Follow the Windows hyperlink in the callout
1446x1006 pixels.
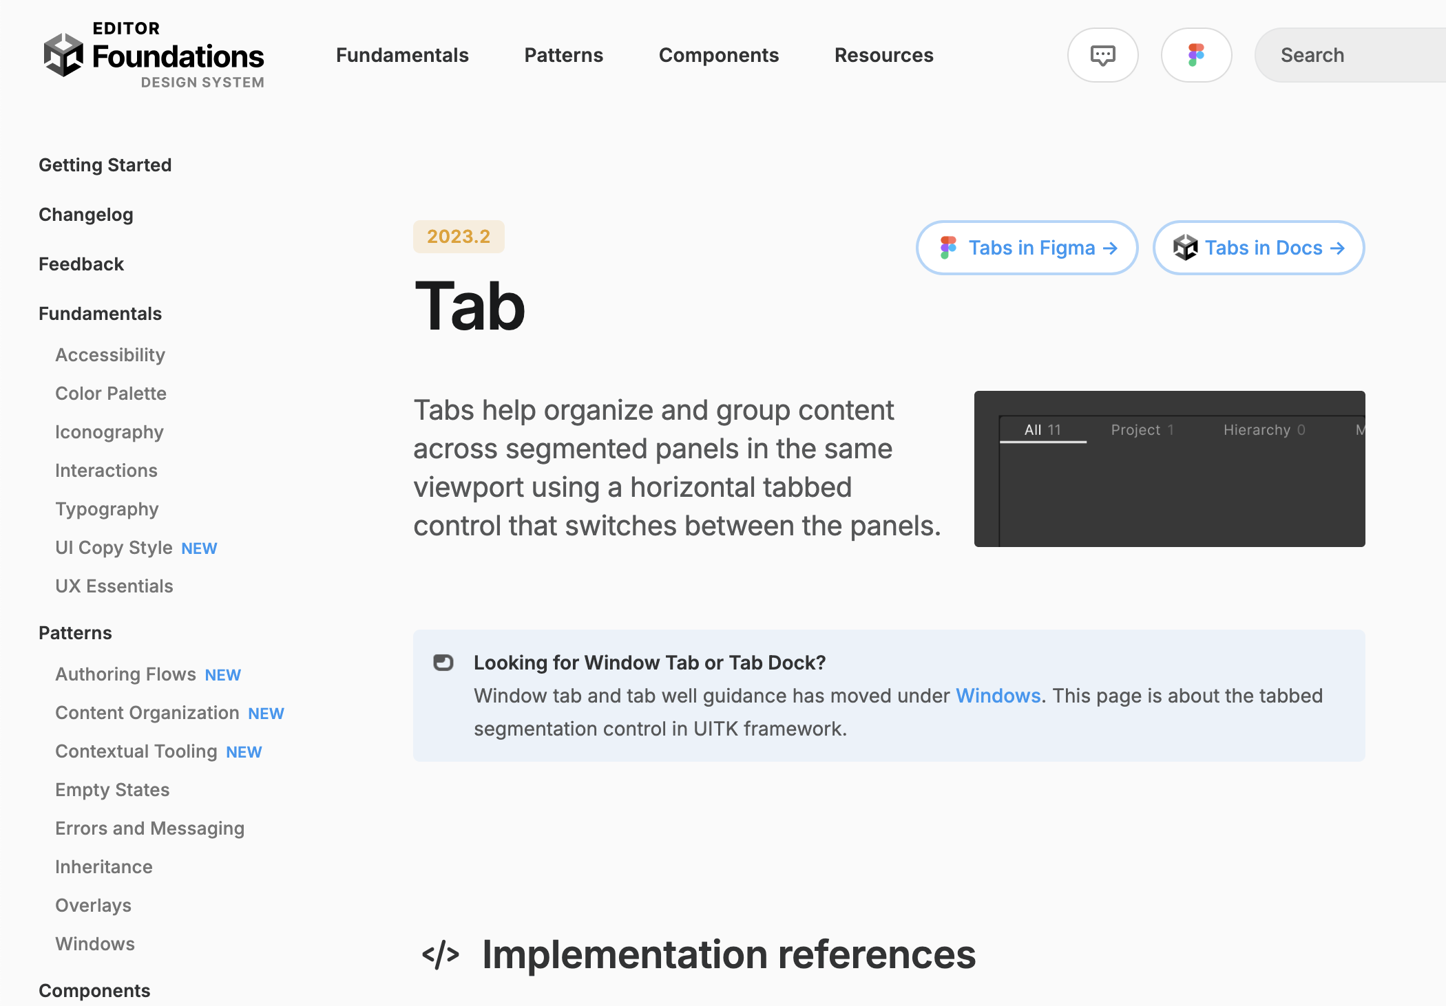pyautogui.click(x=998, y=696)
